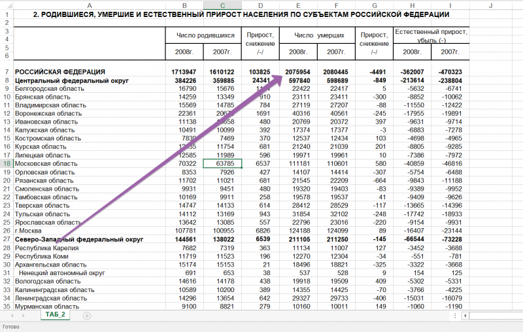Select column E header
Image resolution: width=523 pixels, height=332 pixels.
pos(298,5)
